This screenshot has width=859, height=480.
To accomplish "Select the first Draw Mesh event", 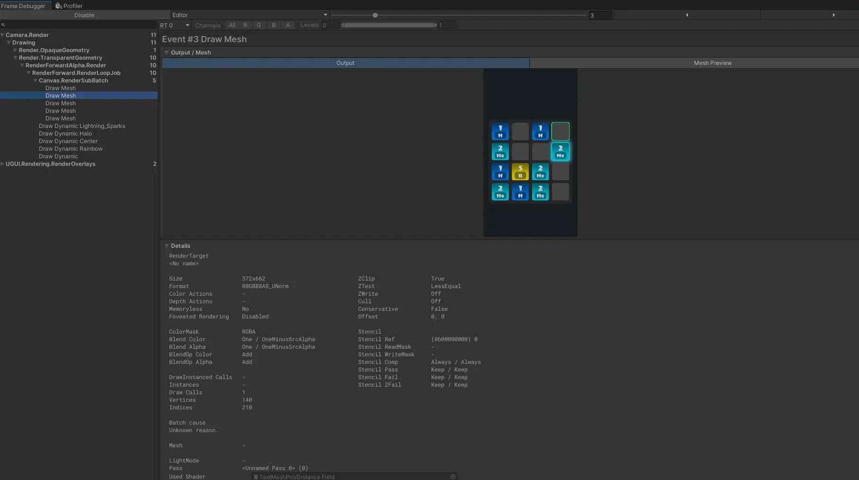I will click(x=61, y=88).
